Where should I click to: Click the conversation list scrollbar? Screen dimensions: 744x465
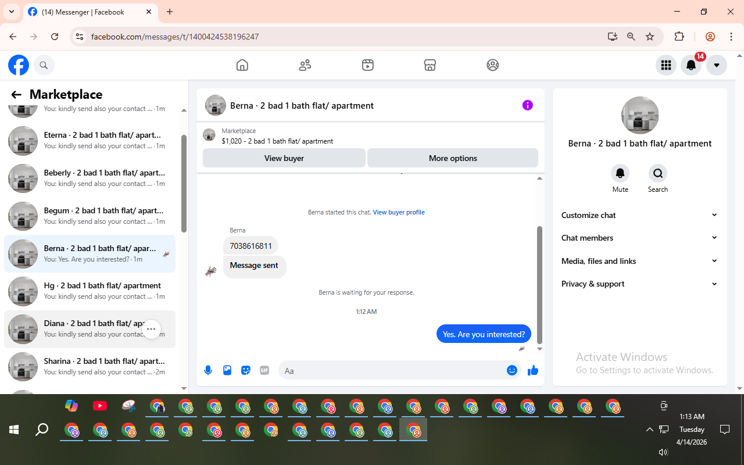click(x=184, y=184)
